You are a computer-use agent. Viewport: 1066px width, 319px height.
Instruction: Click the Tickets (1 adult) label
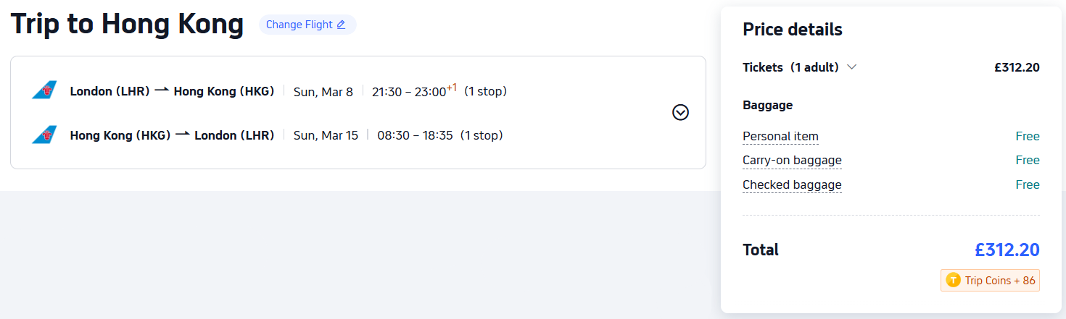(x=790, y=67)
